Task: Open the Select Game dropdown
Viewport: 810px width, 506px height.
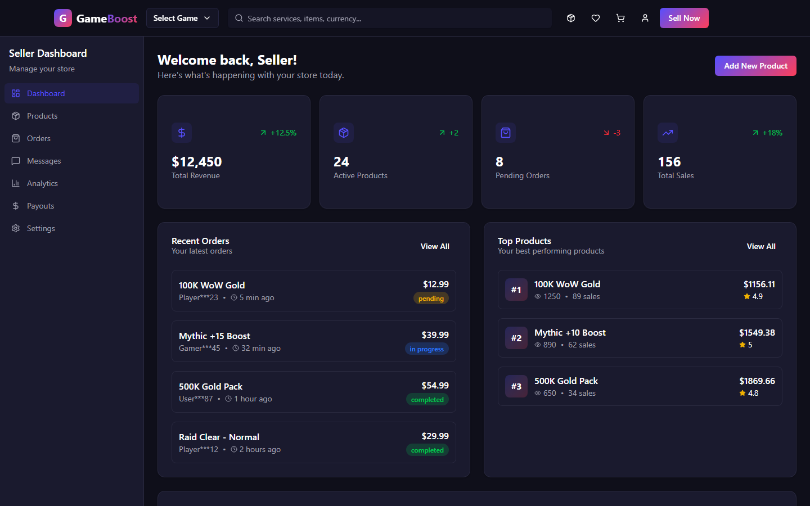Action: [182, 18]
